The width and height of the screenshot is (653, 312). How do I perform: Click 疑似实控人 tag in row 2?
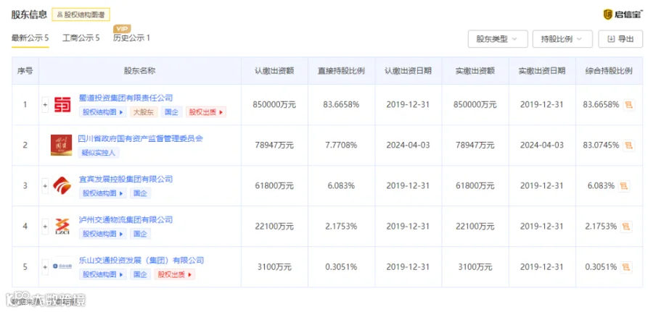[x=99, y=153]
